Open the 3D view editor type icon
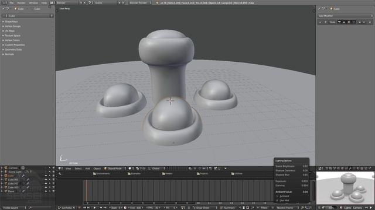 point(60,169)
